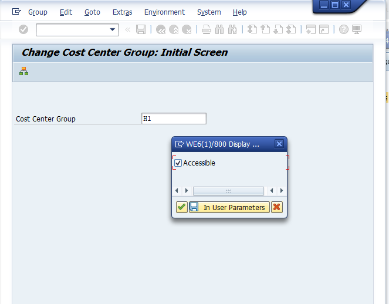Viewport: 389px width, 304px height.
Task: Confirm the dialog with the green checkmark button
Action: 182,207
